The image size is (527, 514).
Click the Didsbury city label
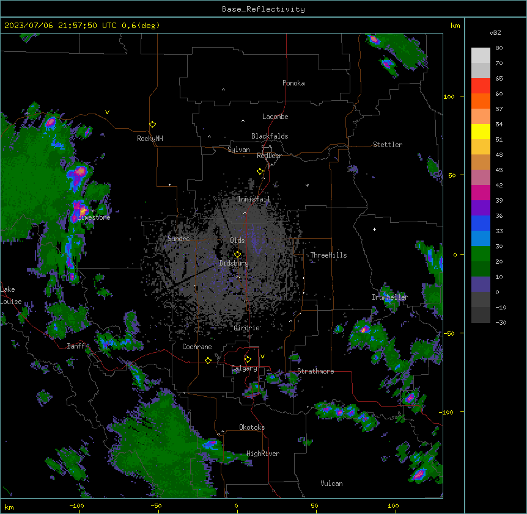point(234,263)
